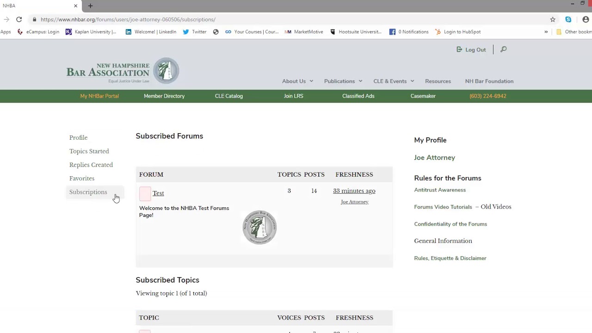Open the eCampus: Login bookmark

pyautogui.click(x=38, y=32)
